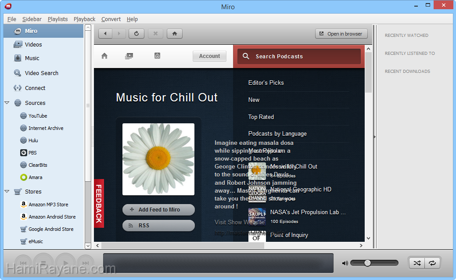Viewport: 456px width, 280px height.
Task: Select the Miro item in the sidebar
Action: [43, 31]
